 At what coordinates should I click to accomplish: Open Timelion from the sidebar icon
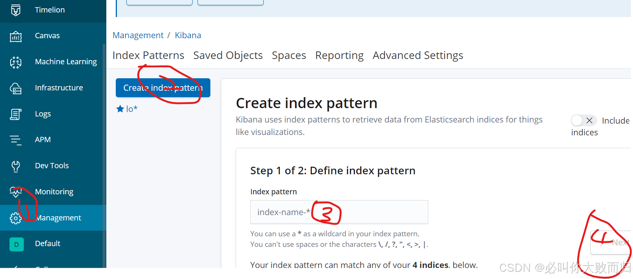pyautogui.click(x=16, y=10)
